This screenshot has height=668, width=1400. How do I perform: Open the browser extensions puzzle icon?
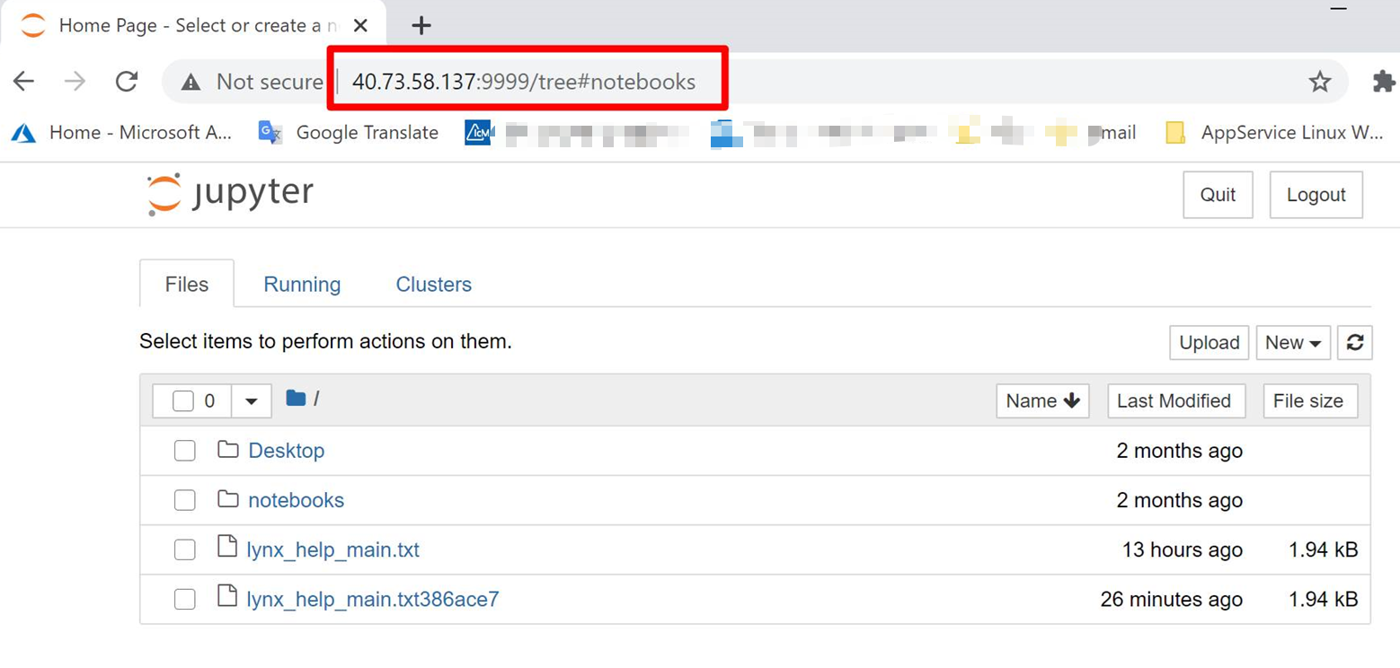click(x=1384, y=82)
